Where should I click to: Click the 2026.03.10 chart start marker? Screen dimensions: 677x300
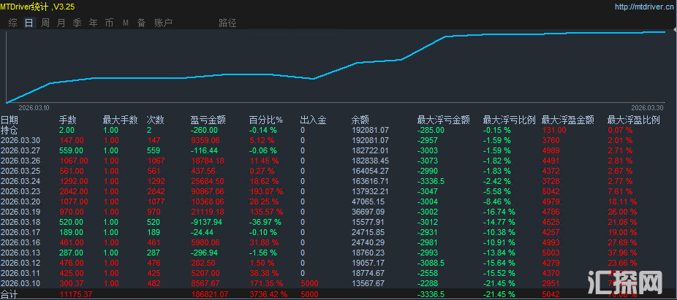pyautogui.click(x=29, y=107)
